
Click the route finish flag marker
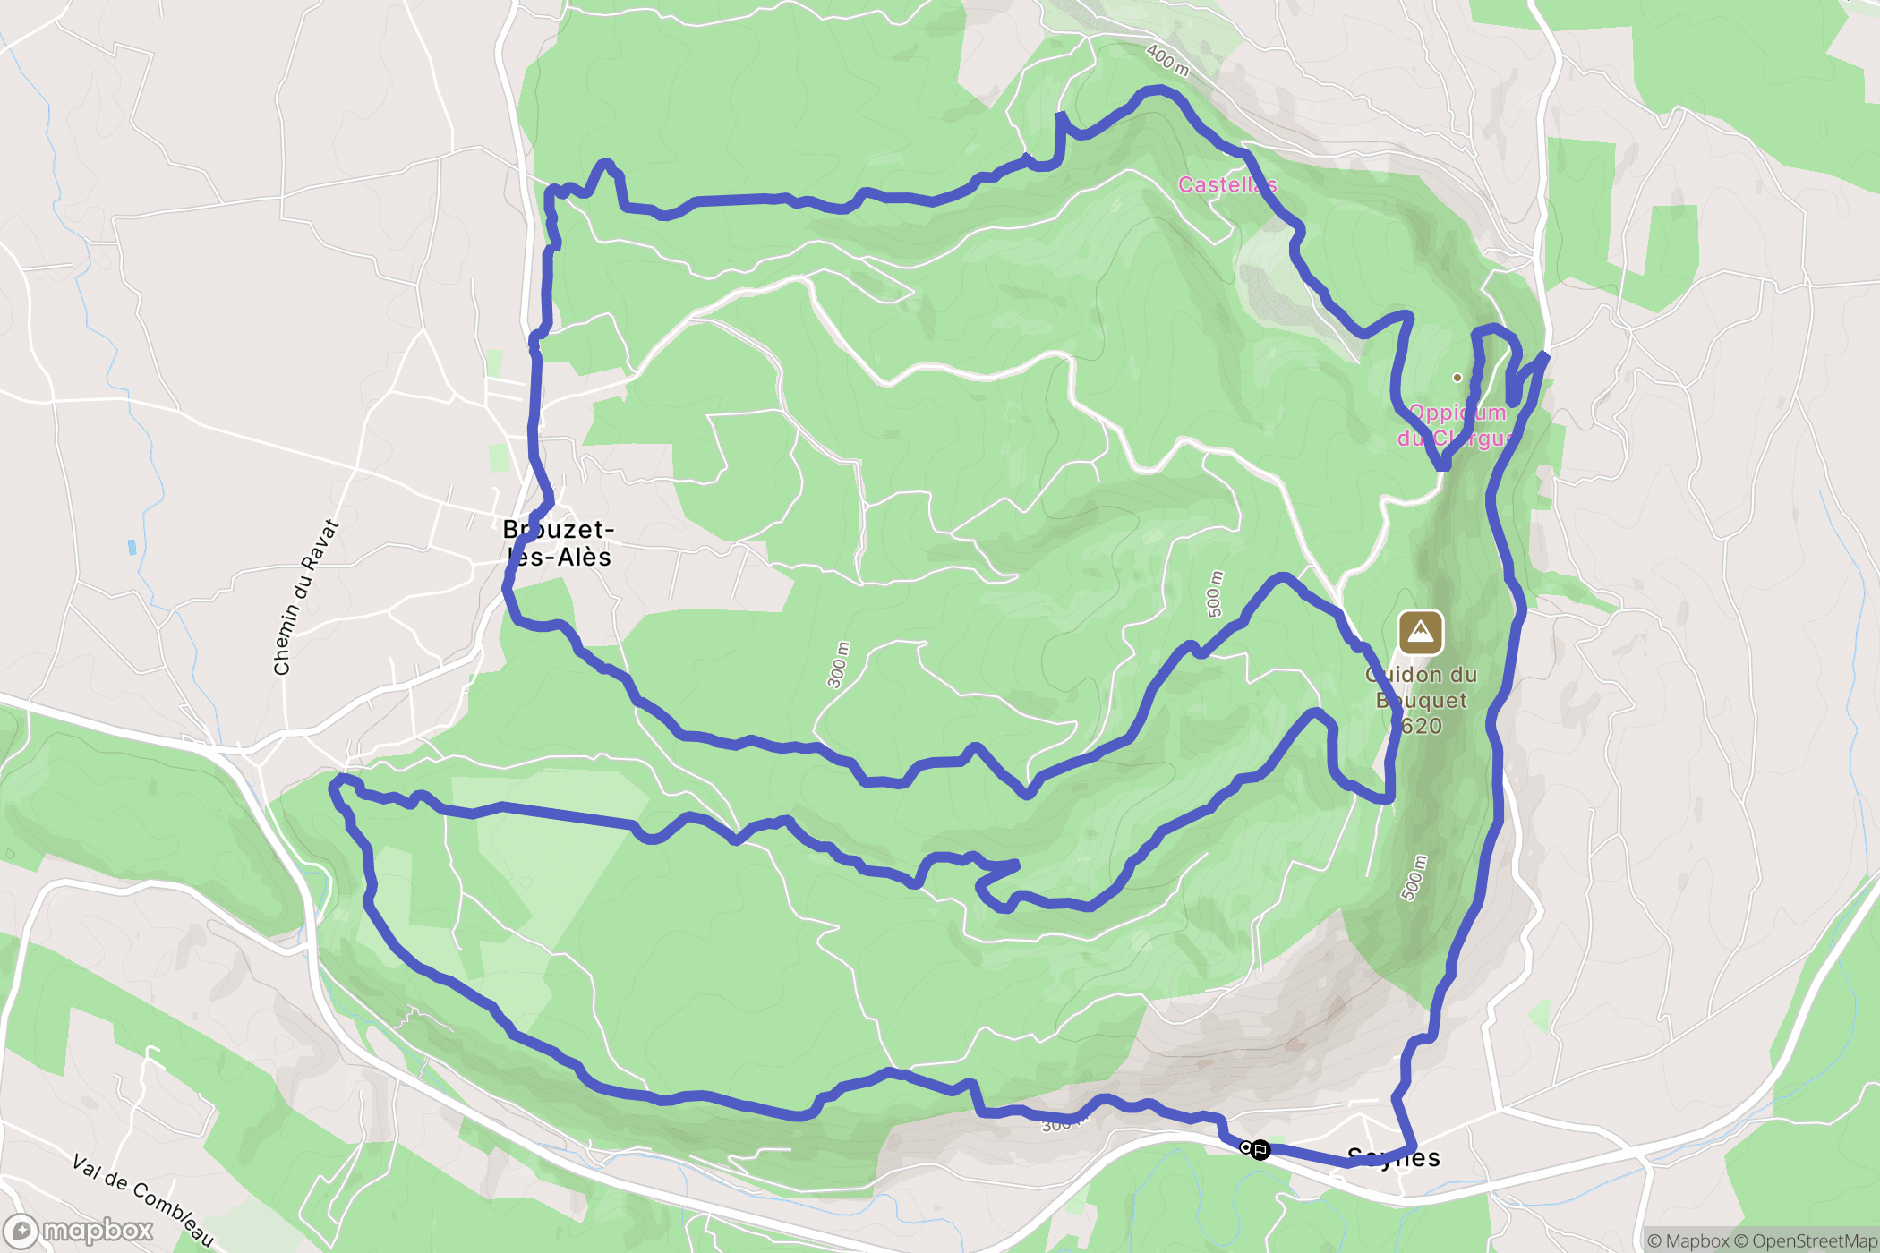pos(1260,1149)
